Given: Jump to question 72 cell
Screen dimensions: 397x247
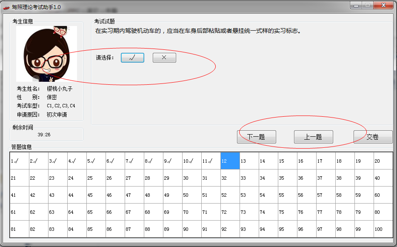Looking at the screenshot, I should 230,212.
